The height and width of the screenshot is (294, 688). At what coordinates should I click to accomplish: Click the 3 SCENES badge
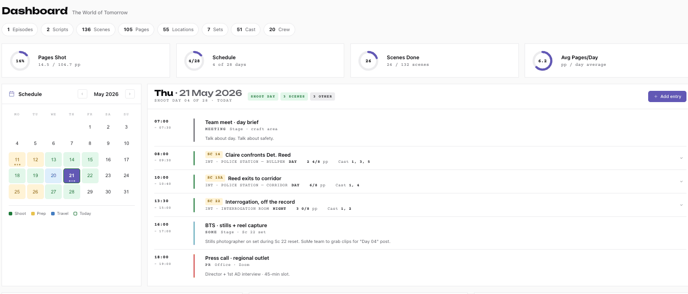[294, 96]
